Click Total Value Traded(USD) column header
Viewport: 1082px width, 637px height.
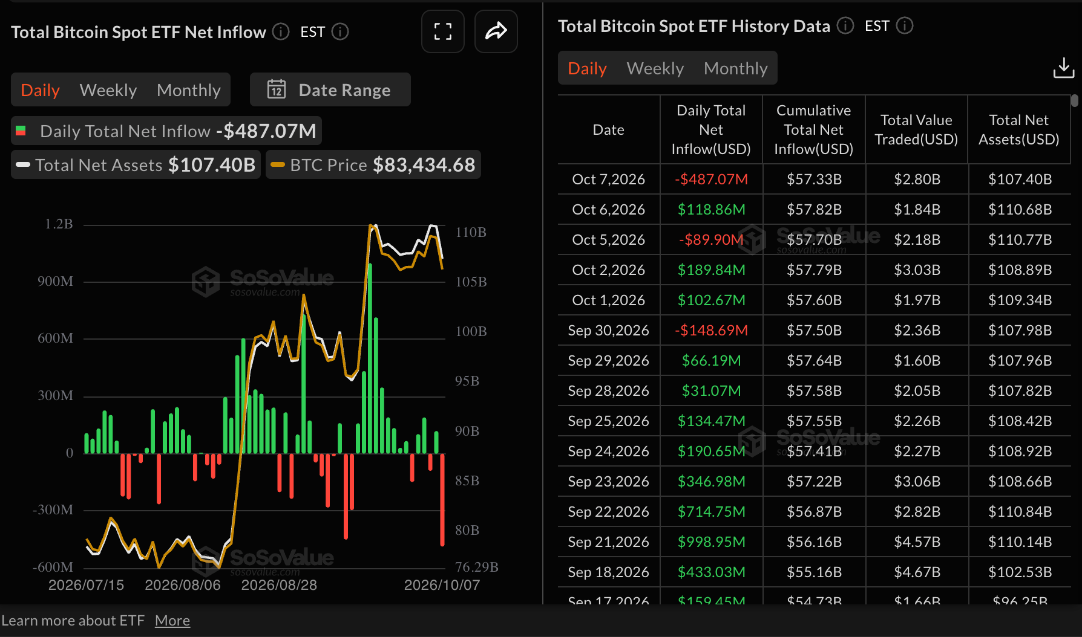tap(916, 129)
